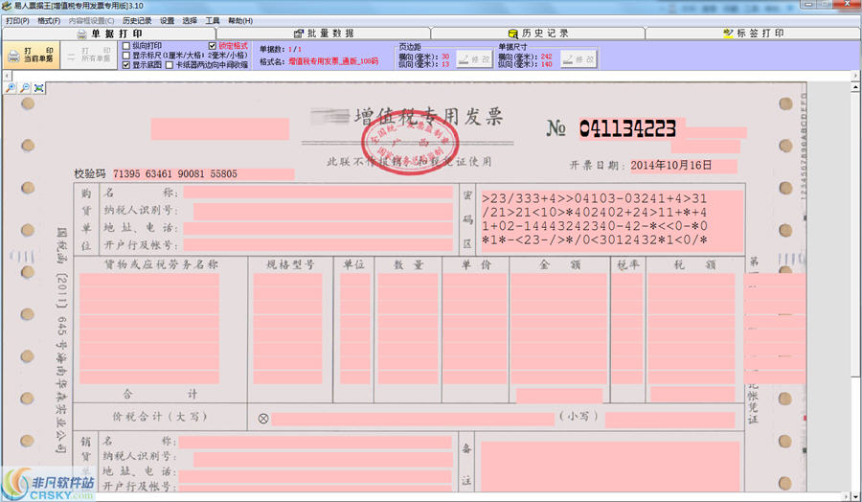
Task: Switch to the 批量数据 tab
Action: pos(324,34)
